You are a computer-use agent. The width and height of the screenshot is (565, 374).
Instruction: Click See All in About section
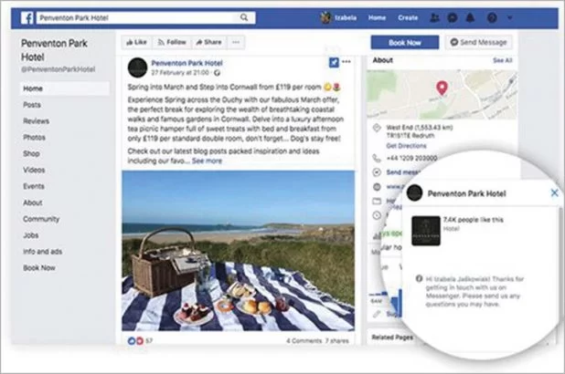(502, 60)
